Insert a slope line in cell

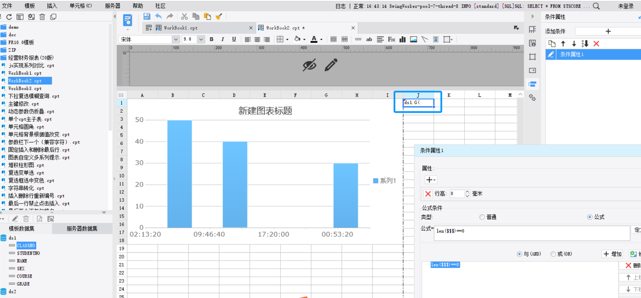point(425,40)
